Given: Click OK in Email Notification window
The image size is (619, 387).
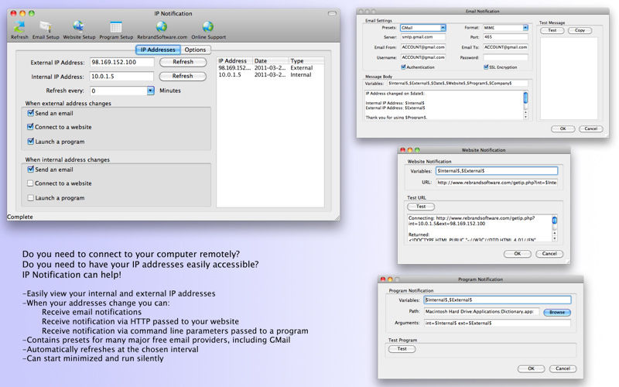Looking at the screenshot, I should pos(563,128).
